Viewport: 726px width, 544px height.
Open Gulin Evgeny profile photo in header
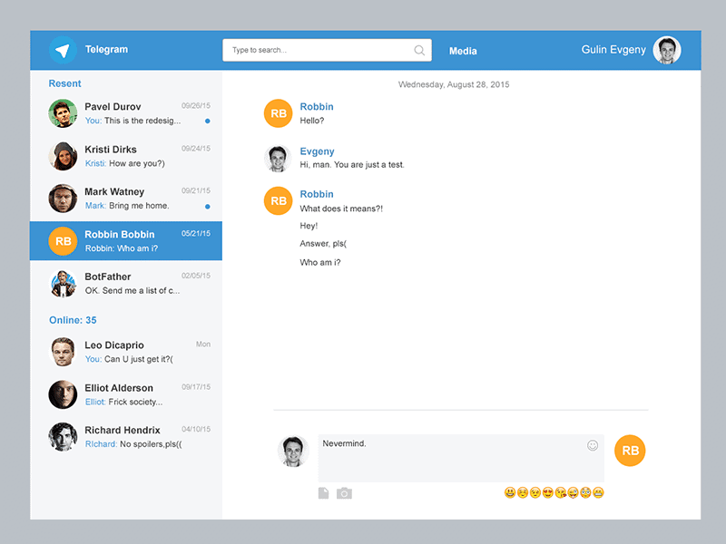[x=667, y=50]
